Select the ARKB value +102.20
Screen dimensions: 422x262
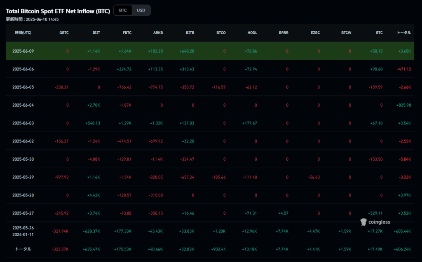click(155, 51)
